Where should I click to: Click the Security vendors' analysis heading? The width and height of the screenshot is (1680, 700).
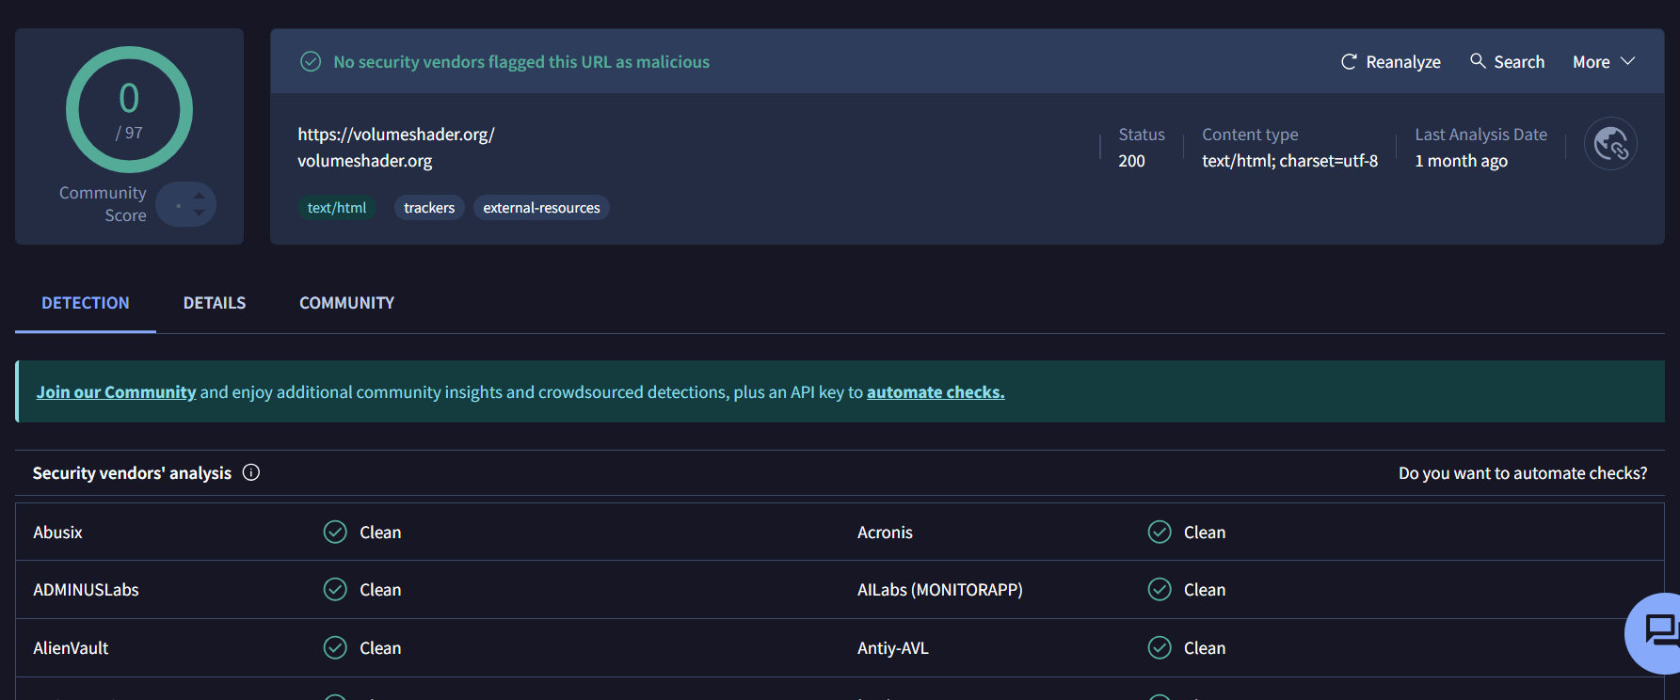[132, 473]
